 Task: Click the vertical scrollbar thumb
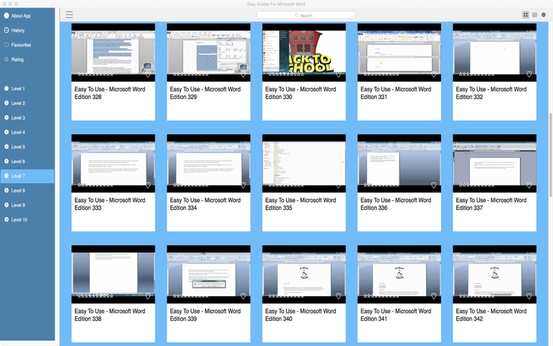[550, 154]
